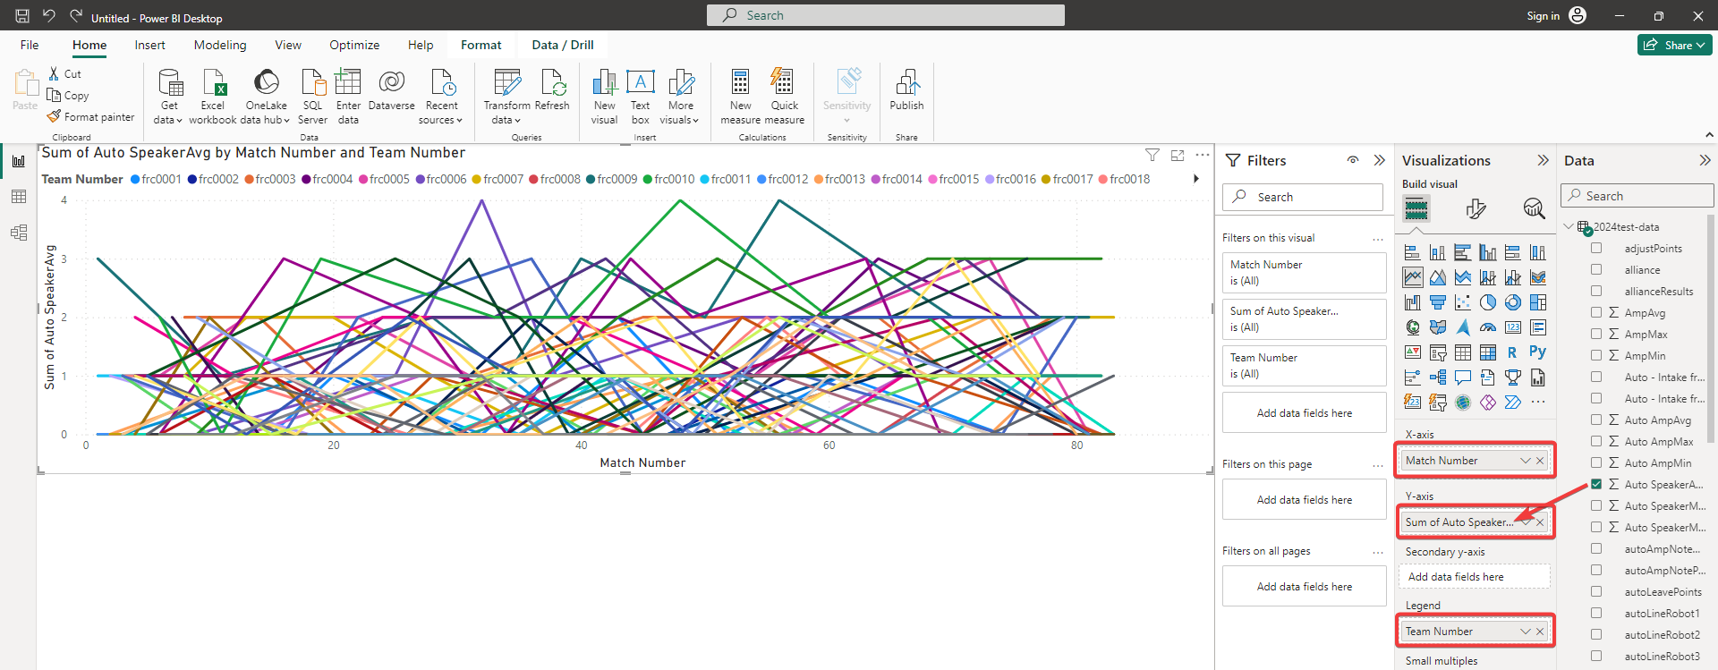Pick the pie chart visual
The image size is (1718, 670).
click(x=1488, y=302)
